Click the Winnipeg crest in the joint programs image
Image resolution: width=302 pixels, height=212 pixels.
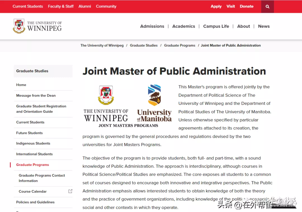106,95
